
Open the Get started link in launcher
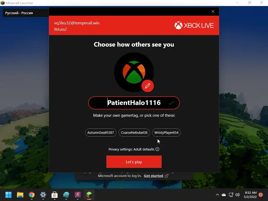pyautogui.click(x=153, y=176)
